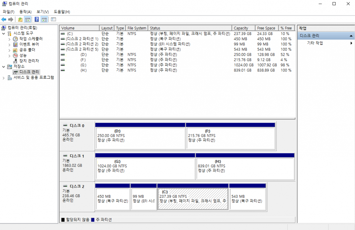The width and height of the screenshot is (355, 230).
Task: Select the (G:) 1024.00 GB partition block
Action: point(145,167)
